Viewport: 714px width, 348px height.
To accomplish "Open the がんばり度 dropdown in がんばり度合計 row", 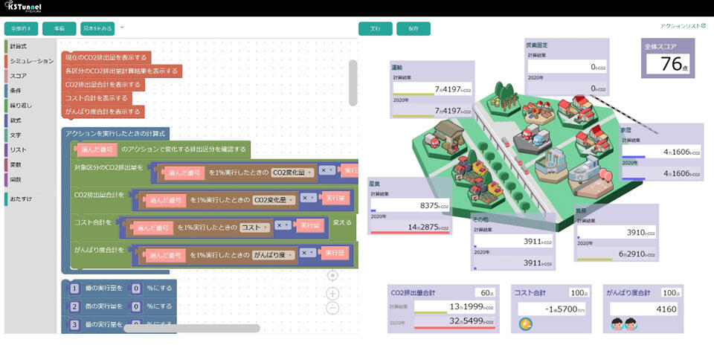I will (x=274, y=254).
